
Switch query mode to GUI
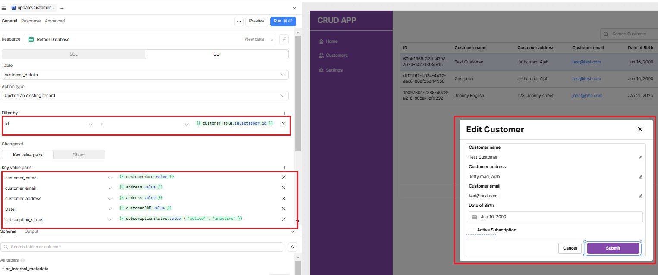[217, 54]
